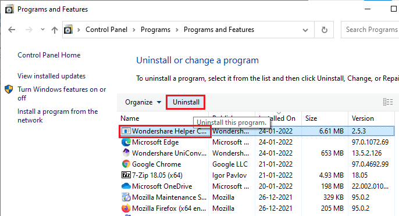Click the 205 MB size cell
This screenshot has width=399, height=216.
332,208
